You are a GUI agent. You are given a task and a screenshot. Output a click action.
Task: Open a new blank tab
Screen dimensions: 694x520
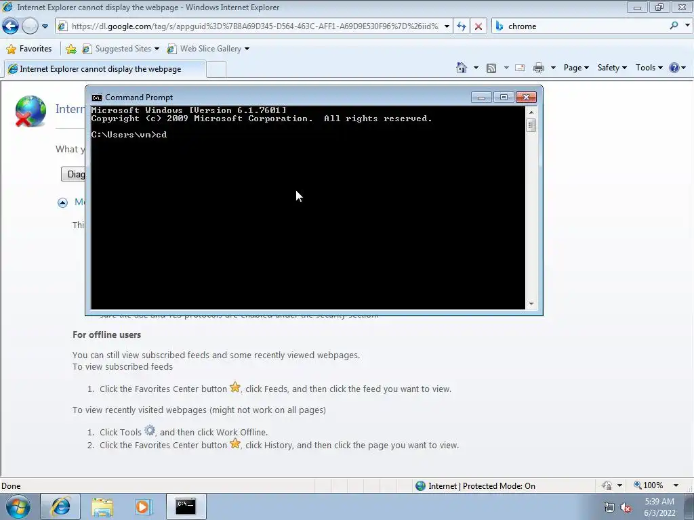point(216,70)
